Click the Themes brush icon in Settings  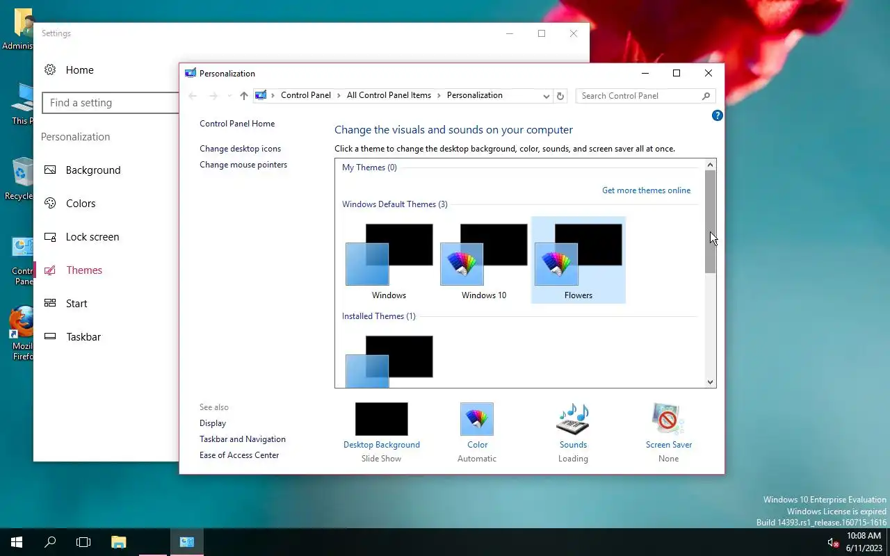tap(50, 270)
